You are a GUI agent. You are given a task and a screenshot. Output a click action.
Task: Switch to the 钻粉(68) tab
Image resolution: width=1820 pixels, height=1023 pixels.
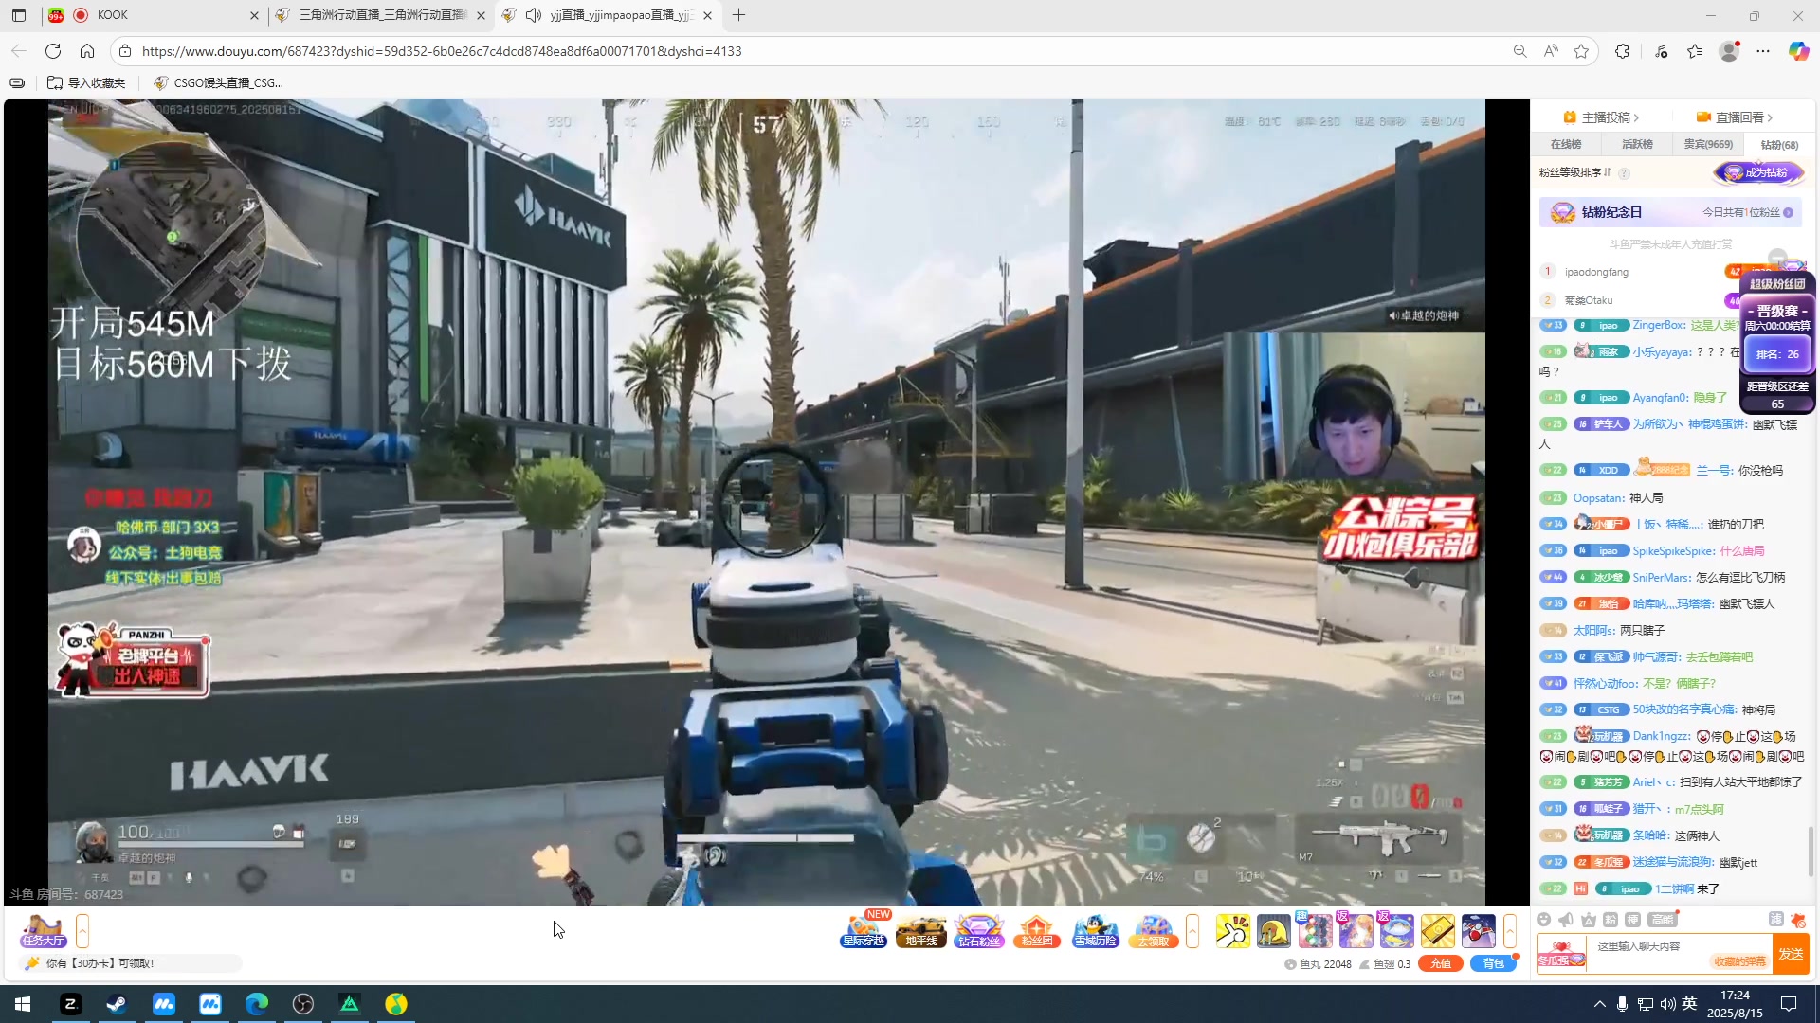click(1779, 144)
